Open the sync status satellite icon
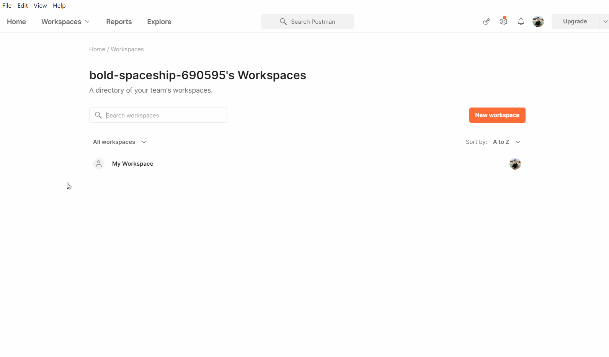609x357 pixels. (x=487, y=21)
